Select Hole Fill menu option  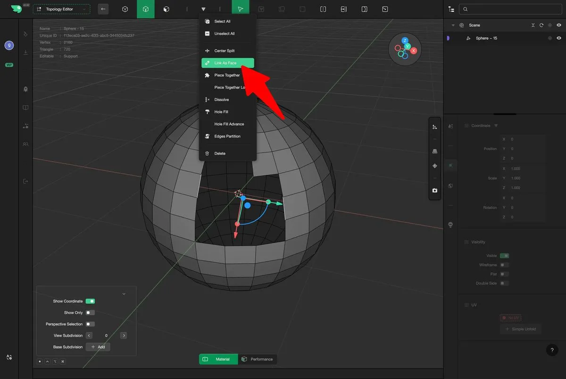point(221,112)
